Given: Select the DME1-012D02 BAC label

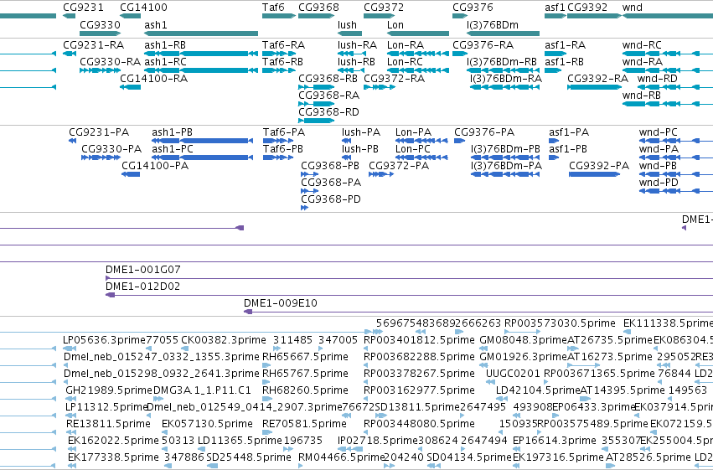Looking at the screenshot, I should coord(142,287).
